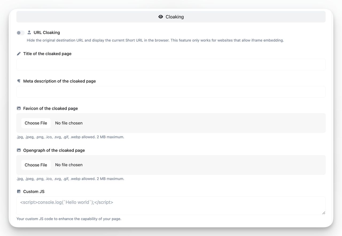342x236 pixels.
Task: Click Choose File for the Opengraph upload
Action: coord(36,165)
